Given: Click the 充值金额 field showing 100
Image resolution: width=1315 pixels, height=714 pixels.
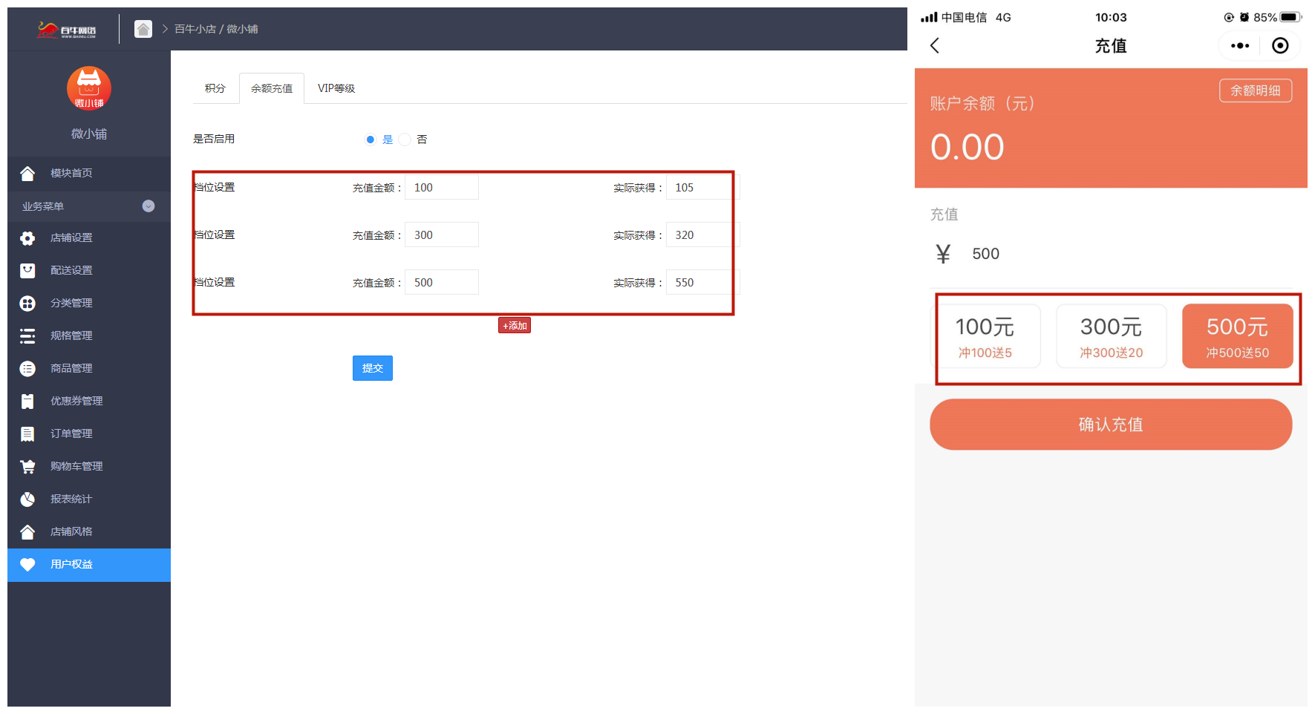Looking at the screenshot, I should [442, 188].
